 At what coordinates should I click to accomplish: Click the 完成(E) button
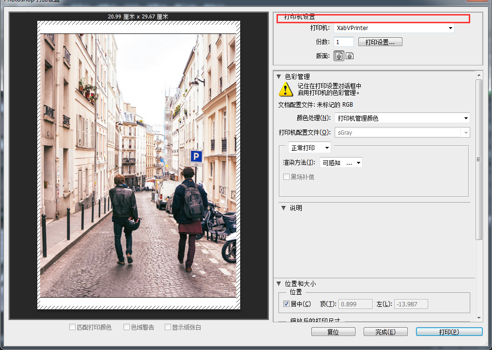(x=385, y=332)
